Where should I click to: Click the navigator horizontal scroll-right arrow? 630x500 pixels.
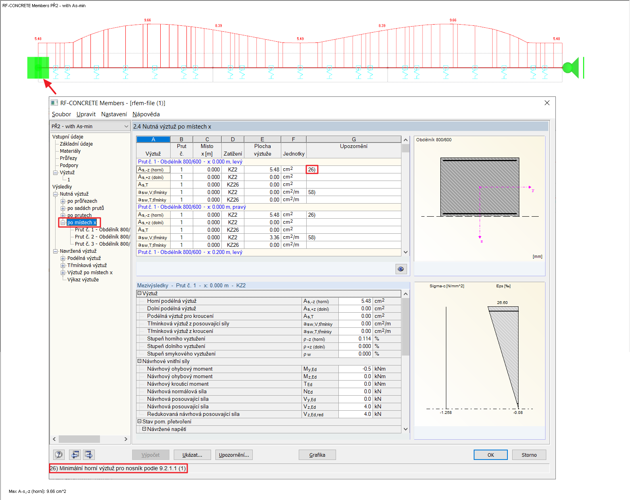pyautogui.click(x=126, y=439)
